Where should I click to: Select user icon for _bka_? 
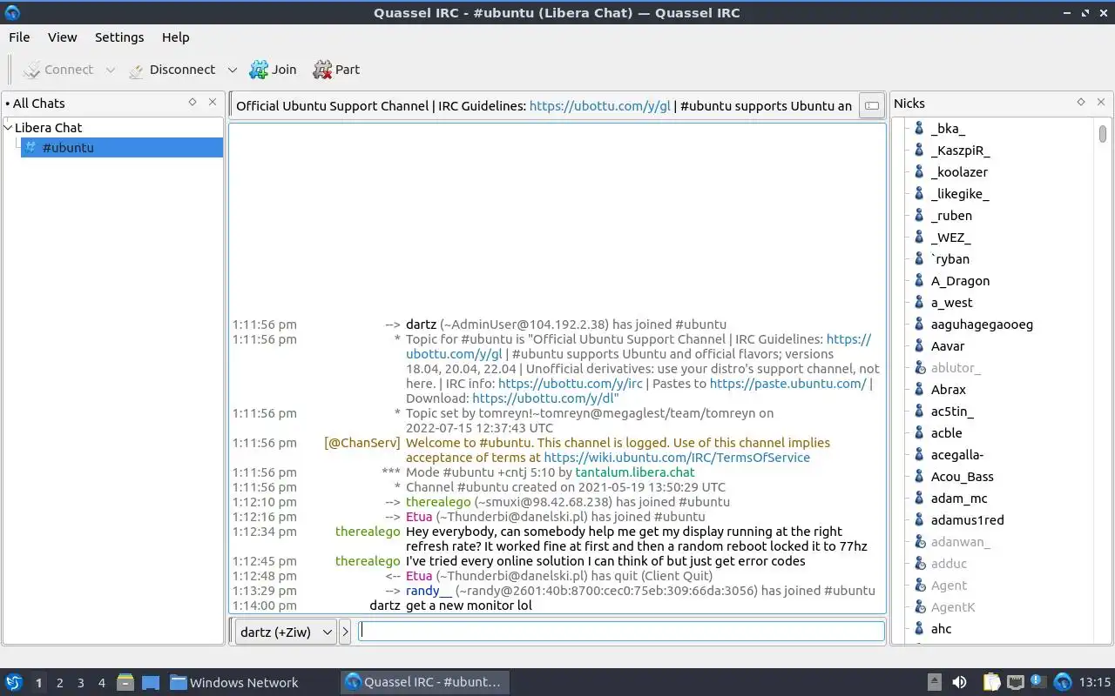[x=918, y=129]
